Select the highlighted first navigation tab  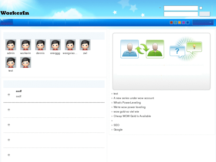pos(7,23)
